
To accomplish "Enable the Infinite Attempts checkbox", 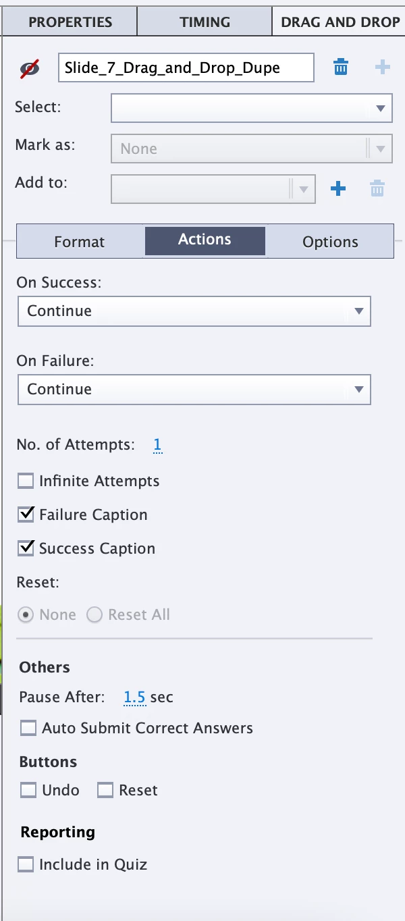I will point(26,481).
